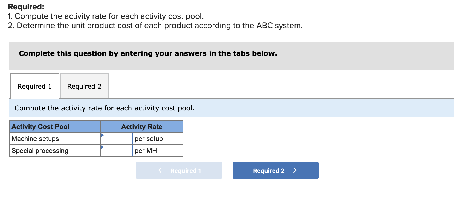The width and height of the screenshot is (475, 197).
Task: Click the right chevron arrow on Required 2
Action: (x=295, y=170)
